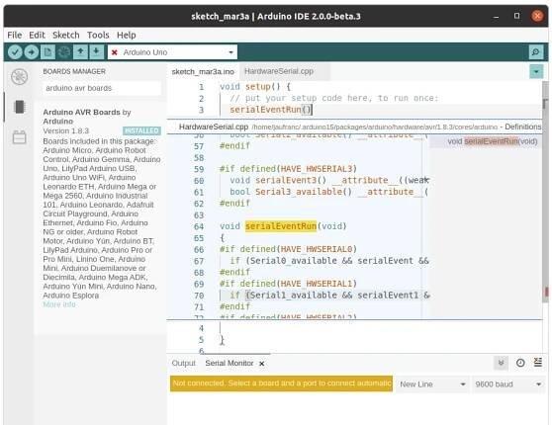
Task: Click '#if defined(HAVE_HWSERIAL1)' on line 69
Action: pos(288,284)
